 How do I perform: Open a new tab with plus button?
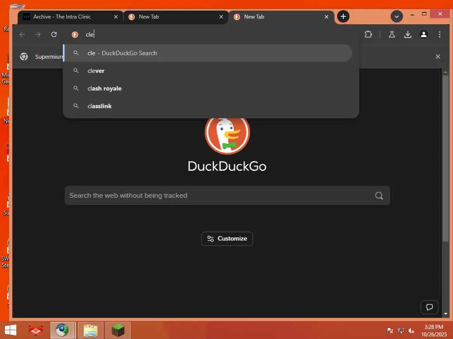(x=343, y=16)
